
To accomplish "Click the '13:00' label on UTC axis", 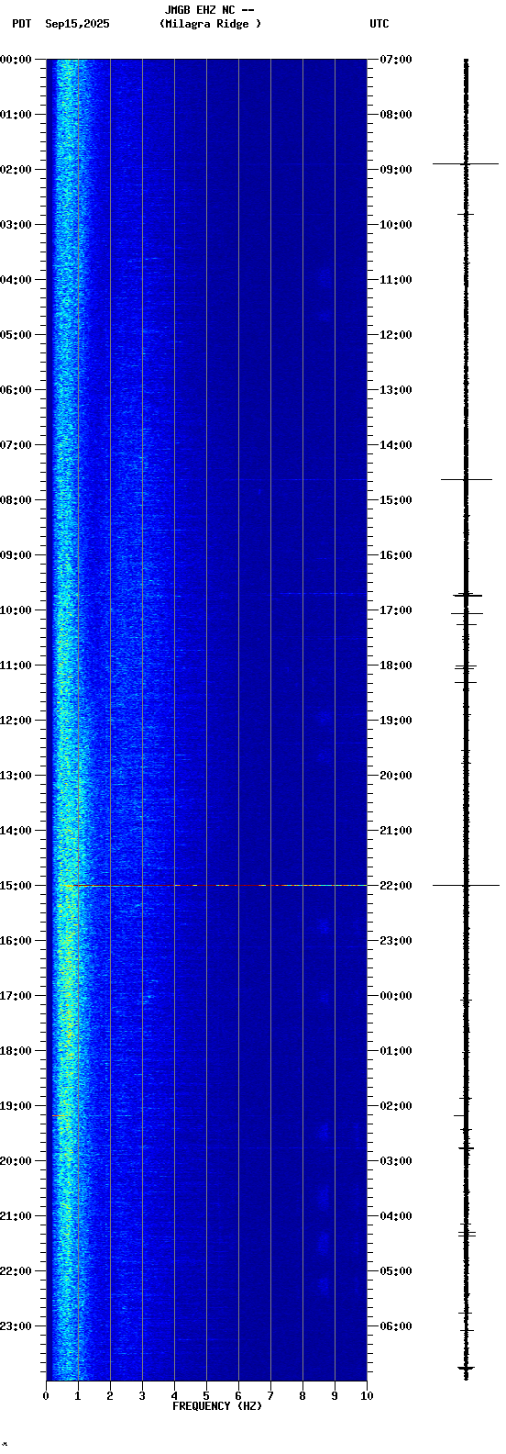I will click(396, 390).
